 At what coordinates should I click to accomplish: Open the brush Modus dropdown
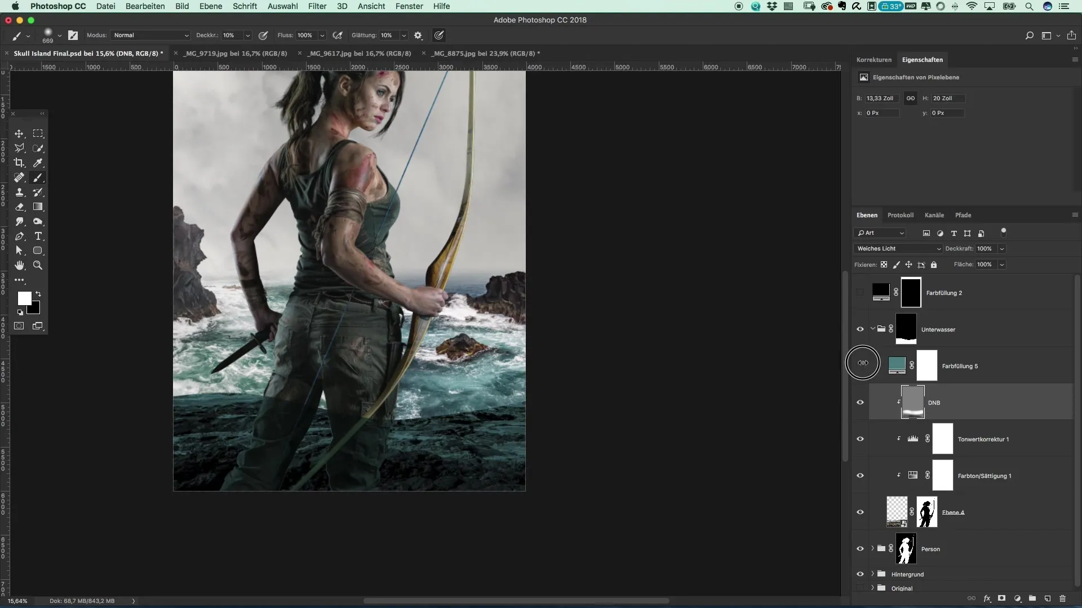tap(150, 35)
